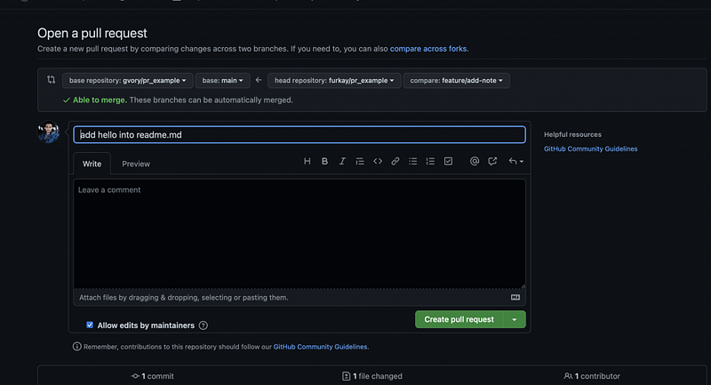The width and height of the screenshot is (711, 385).
Task: Click the pull request title field
Action: tap(299, 135)
